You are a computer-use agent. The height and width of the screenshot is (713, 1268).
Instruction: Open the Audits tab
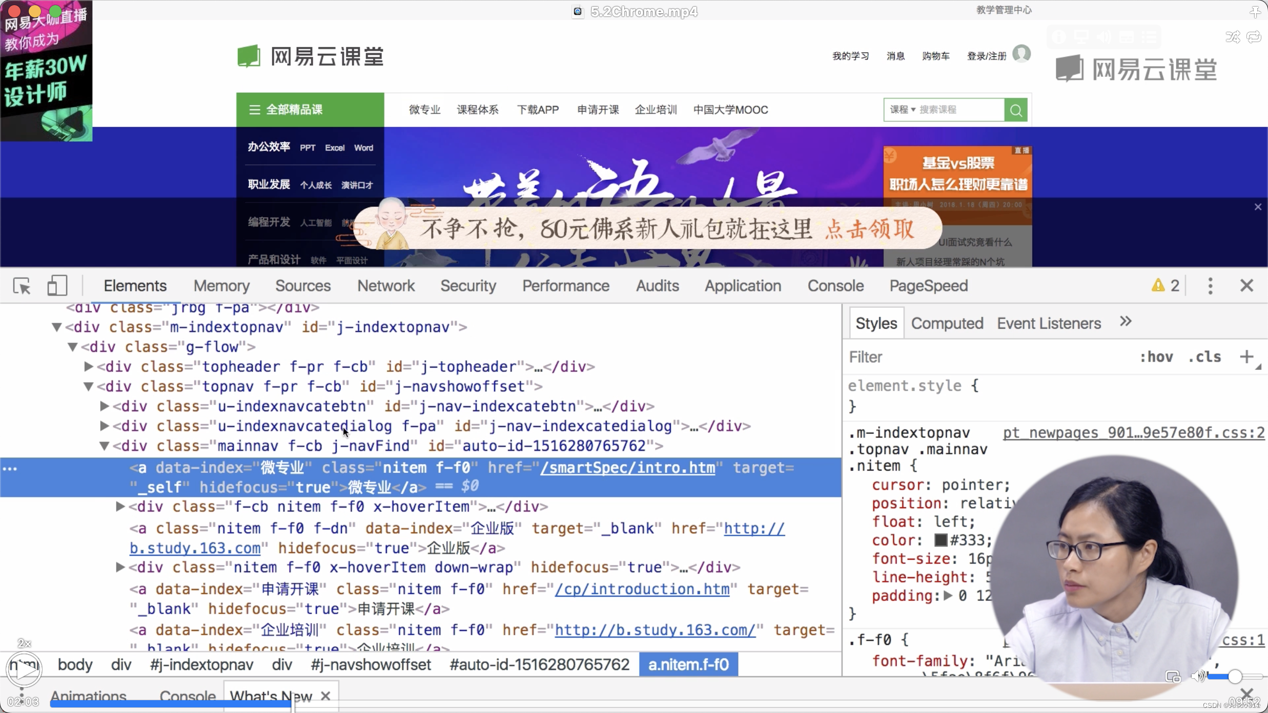pyautogui.click(x=657, y=286)
